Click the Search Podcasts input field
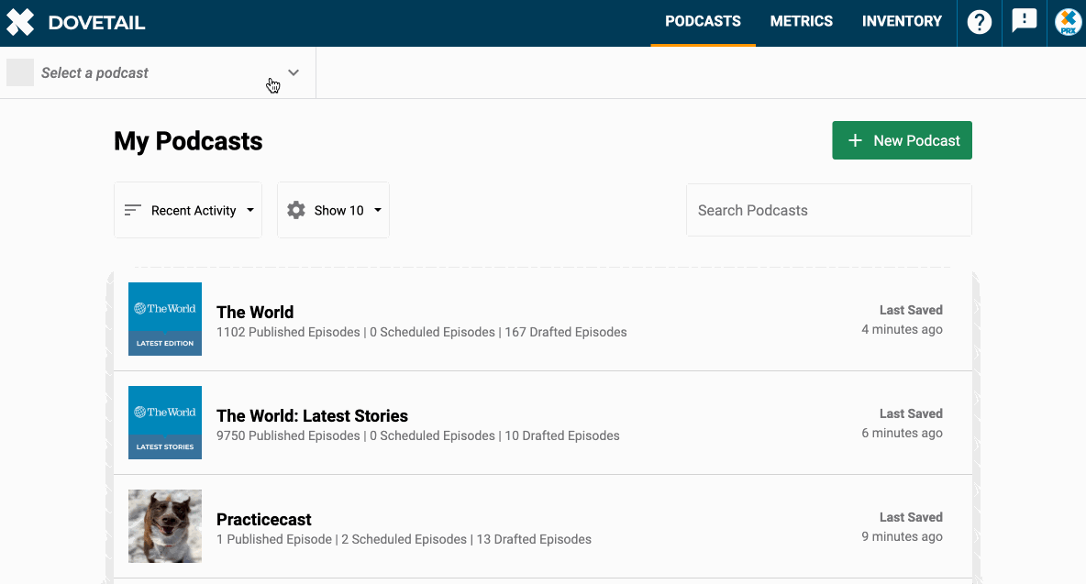The height and width of the screenshot is (584, 1086). pyautogui.click(x=829, y=210)
